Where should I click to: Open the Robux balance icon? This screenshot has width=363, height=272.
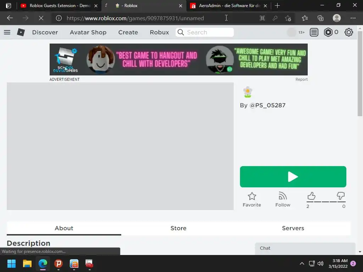[328, 32]
